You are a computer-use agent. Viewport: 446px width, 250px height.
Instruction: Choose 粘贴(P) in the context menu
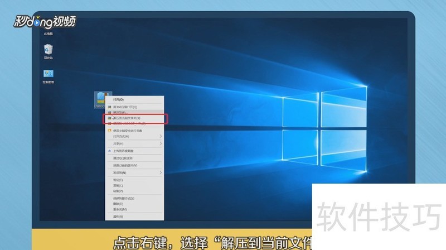click(x=134, y=191)
